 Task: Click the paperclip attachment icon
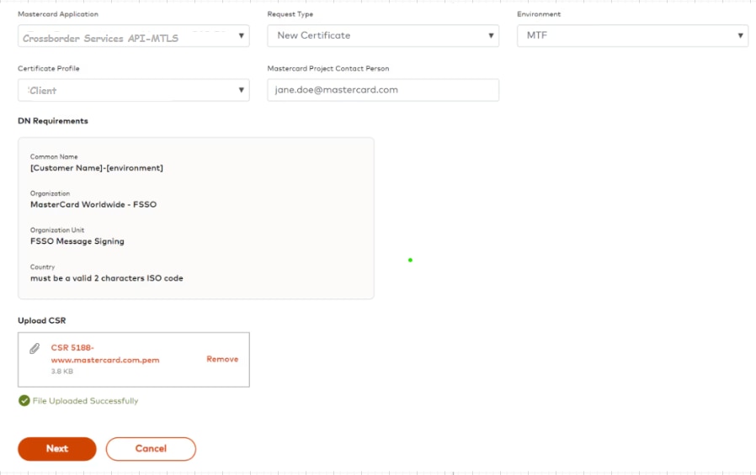point(35,348)
